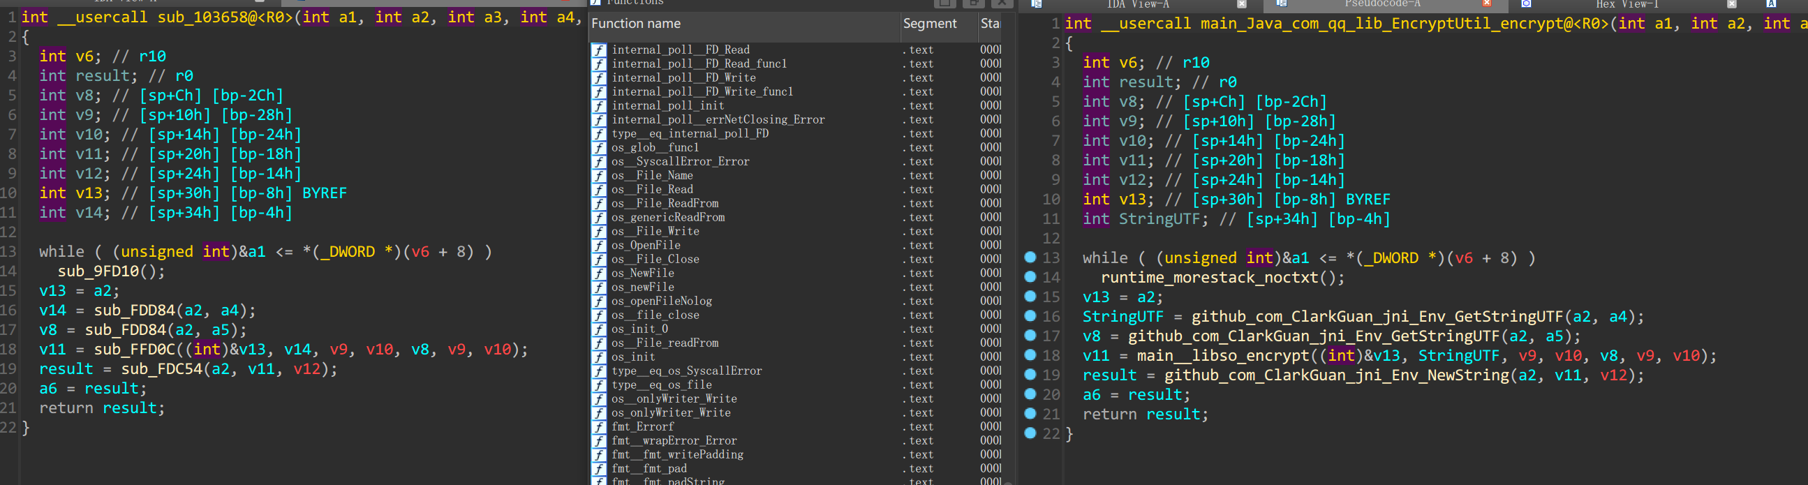This screenshot has height=485, width=1808.
Task: Select os__File_ReadFrom row in Functions list
Action: click(x=796, y=204)
